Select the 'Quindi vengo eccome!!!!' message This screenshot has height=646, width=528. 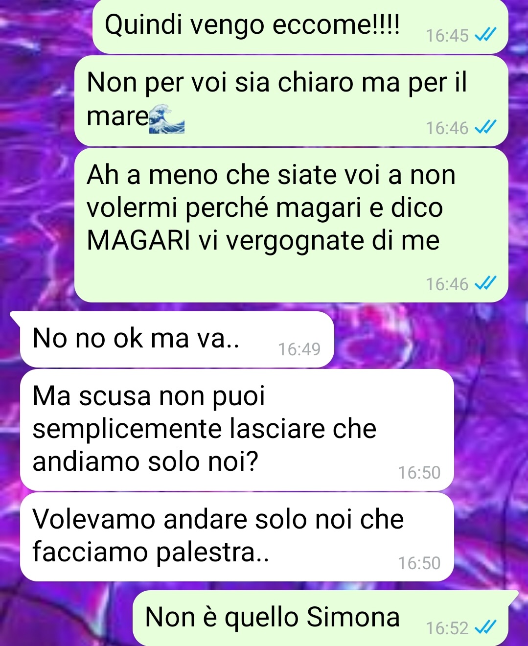tap(300, 26)
